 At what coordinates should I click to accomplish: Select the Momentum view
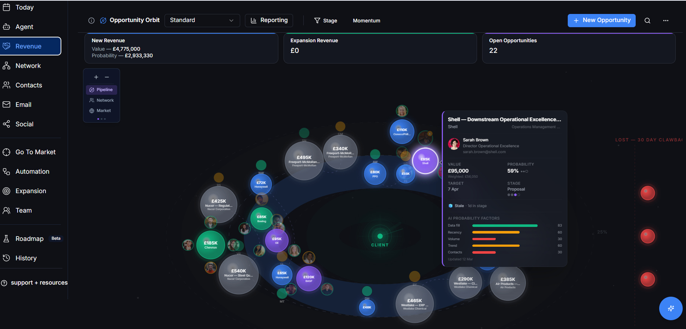(x=367, y=21)
